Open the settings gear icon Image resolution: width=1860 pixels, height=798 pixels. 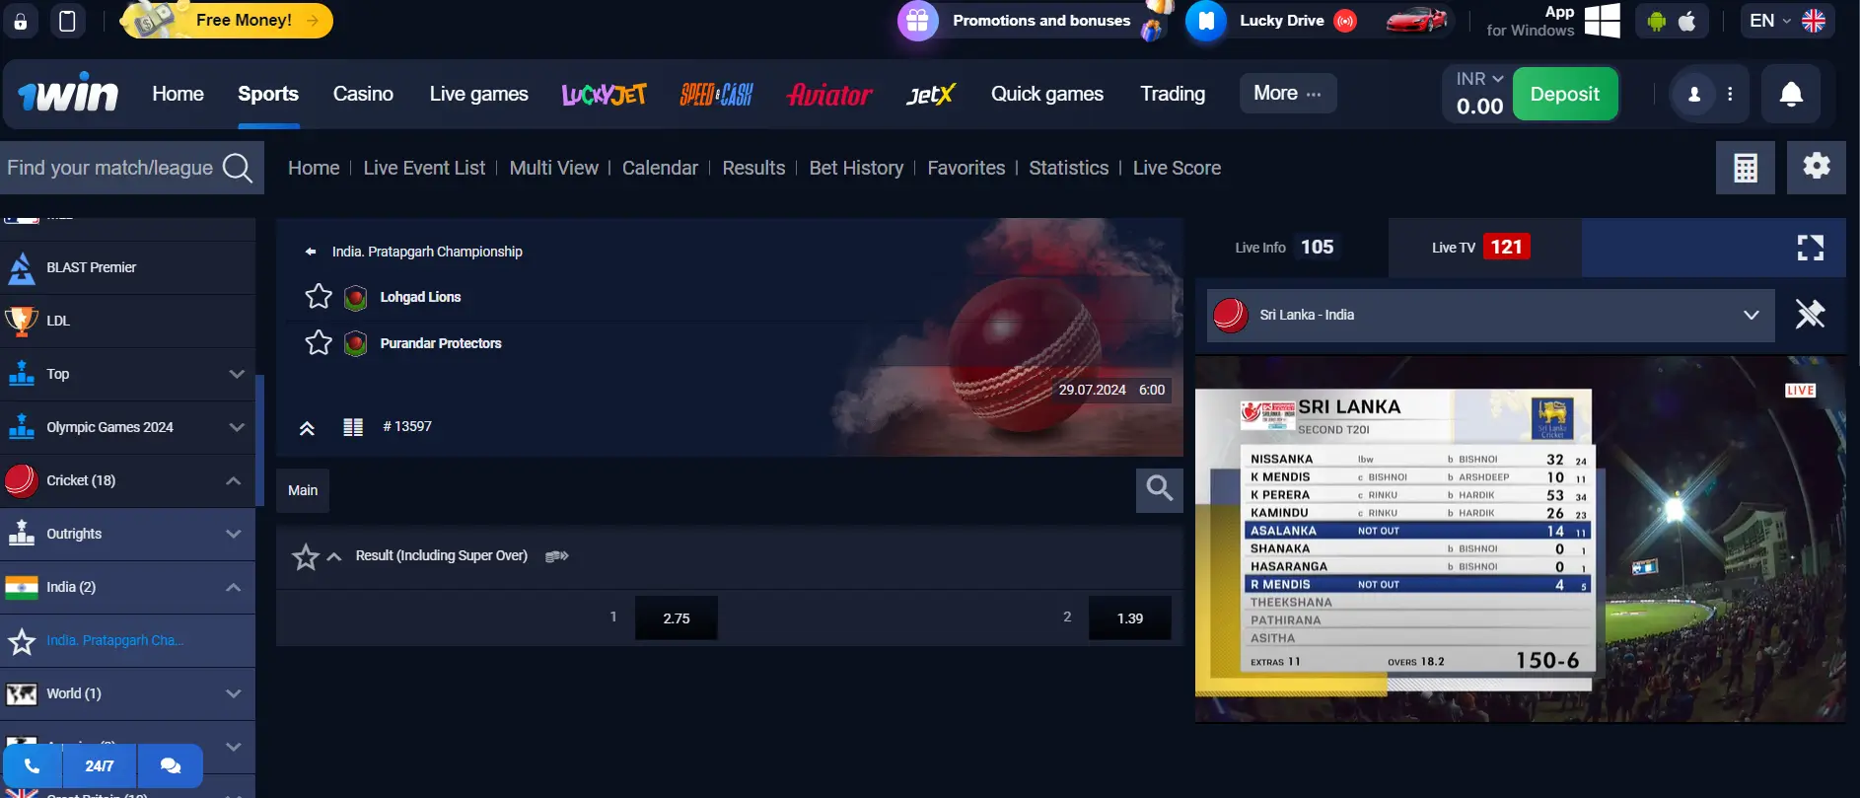click(x=1816, y=167)
